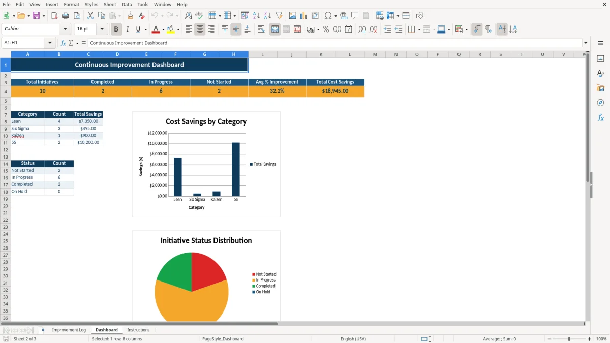Toggle Wrap Text
The width and height of the screenshot is (610, 343).
(x=261, y=29)
